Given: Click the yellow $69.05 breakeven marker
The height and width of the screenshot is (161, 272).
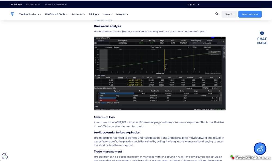Looking at the screenshot, I should point(165,67).
